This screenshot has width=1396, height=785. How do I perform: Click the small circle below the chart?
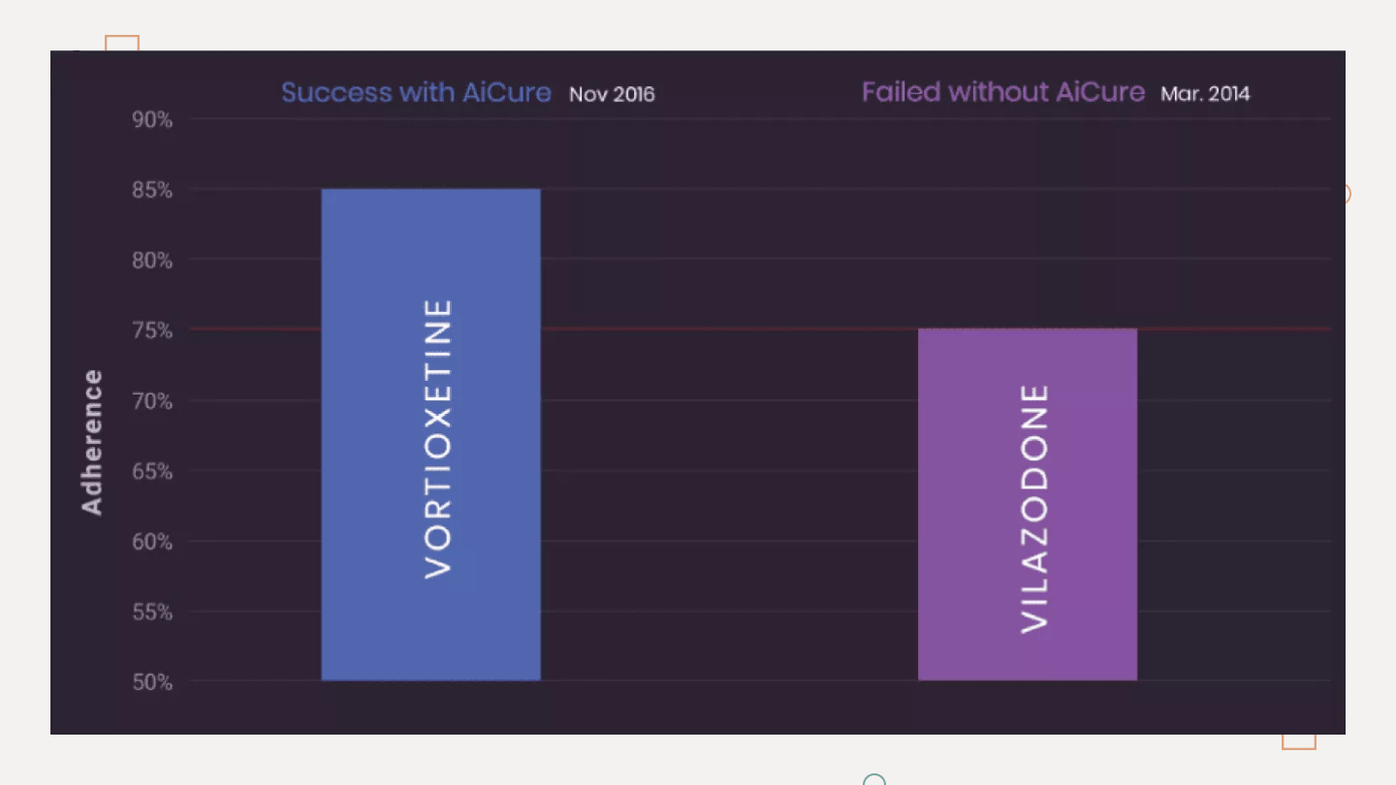(x=874, y=780)
